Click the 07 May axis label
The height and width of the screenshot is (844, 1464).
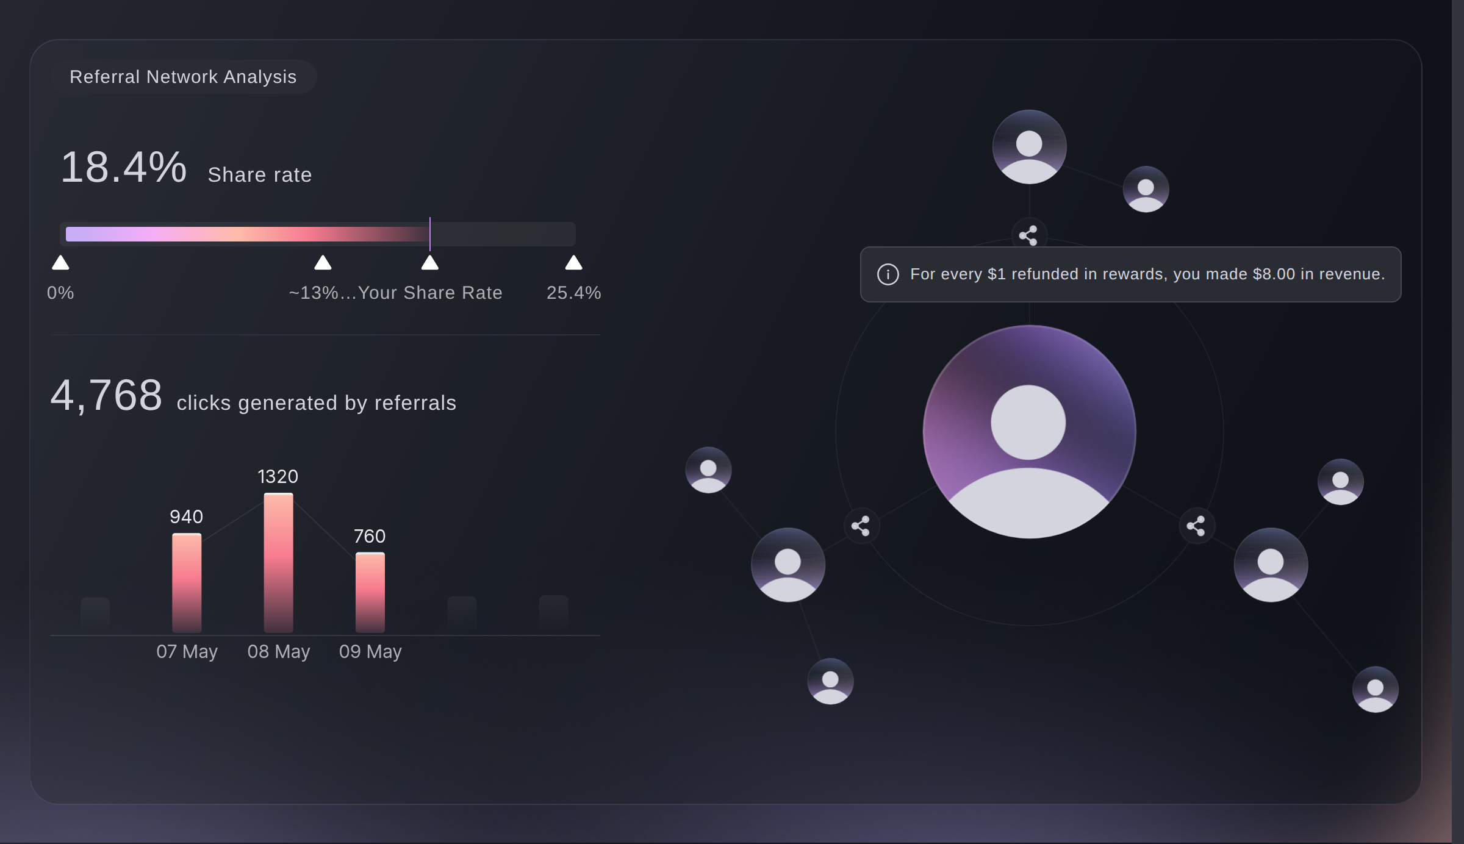tap(187, 652)
